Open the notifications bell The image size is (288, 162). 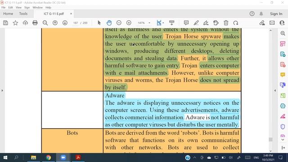coord(261,13)
